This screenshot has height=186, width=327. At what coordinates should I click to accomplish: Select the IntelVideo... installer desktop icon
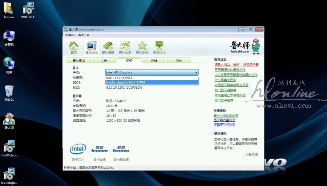point(9,149)
